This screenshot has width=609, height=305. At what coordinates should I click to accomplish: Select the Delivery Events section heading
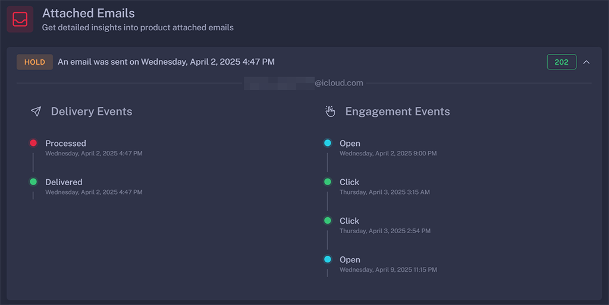coord(92,112)
